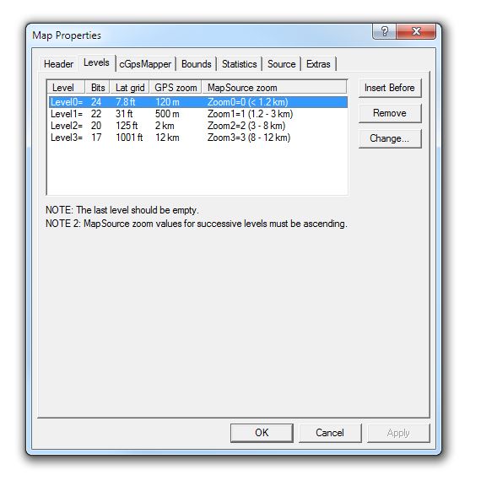This screenshot has height=486, width=481.
Task: Confirm with the OK button
Action: [262, 433]
